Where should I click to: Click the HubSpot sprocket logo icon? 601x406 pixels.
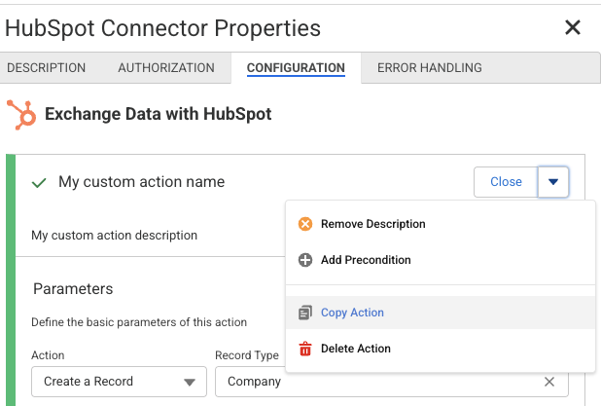point(20,114)
